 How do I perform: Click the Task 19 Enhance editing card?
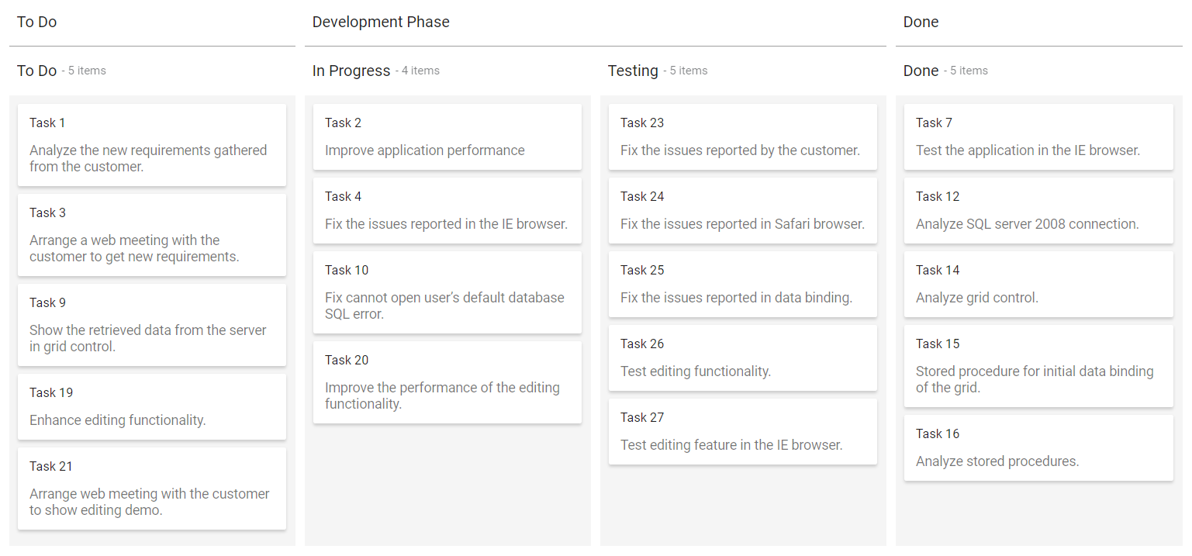152,406
